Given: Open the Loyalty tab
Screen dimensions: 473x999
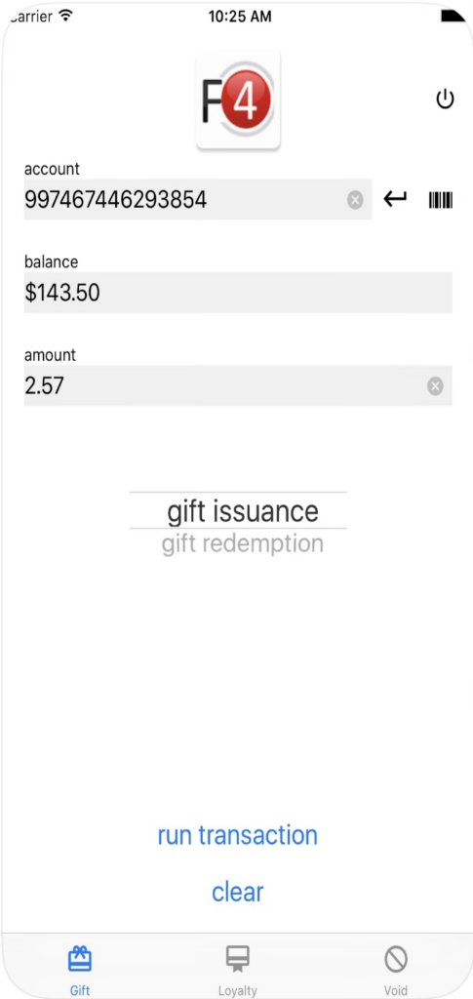Looking at the screenshot, I should click(237, 971).
